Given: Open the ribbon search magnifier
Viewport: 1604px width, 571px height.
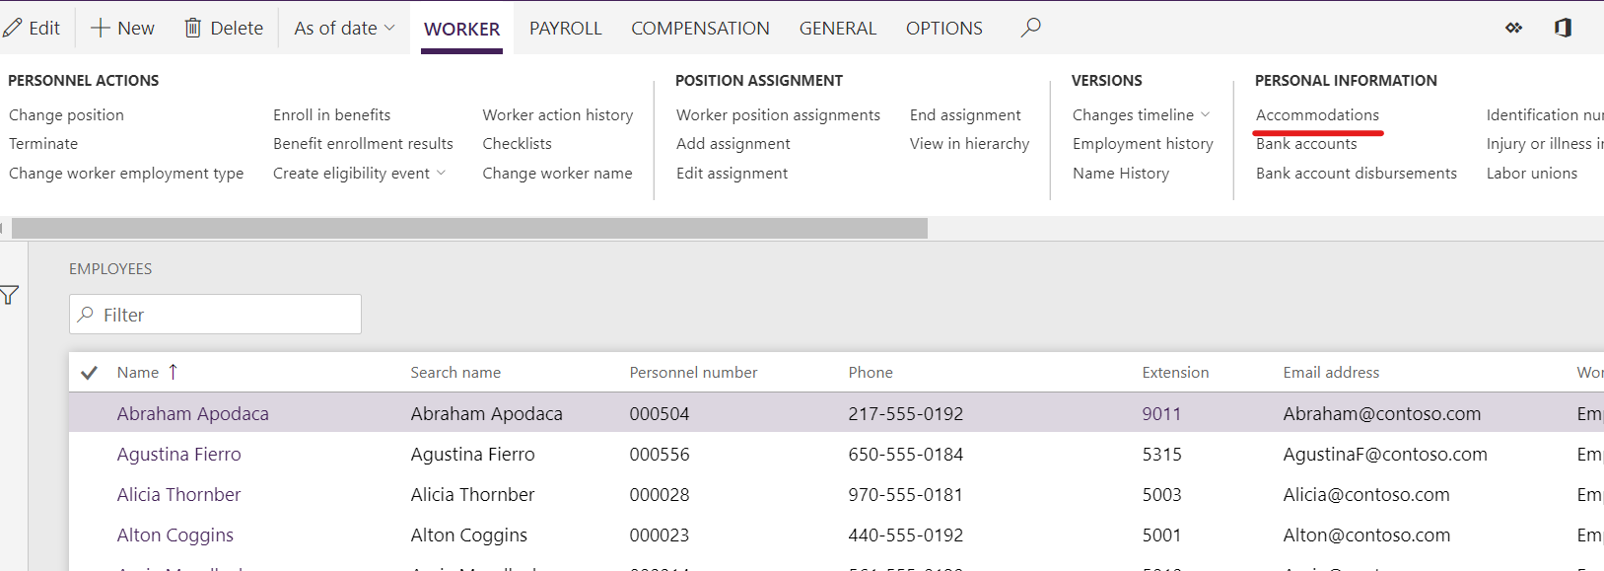Looking at the screenshot, I should click(x=1031, y=28).
